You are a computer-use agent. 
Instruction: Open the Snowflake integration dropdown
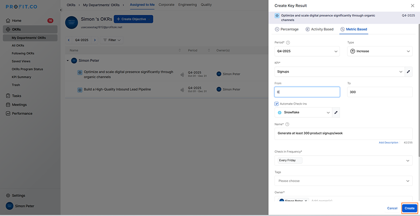[303, 112]
